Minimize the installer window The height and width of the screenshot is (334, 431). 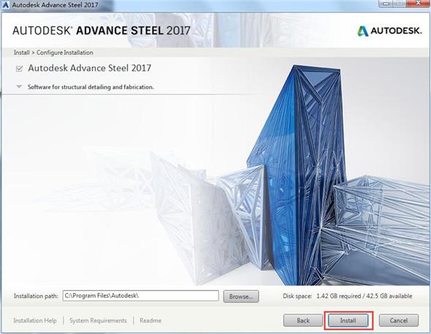point(386,4)
